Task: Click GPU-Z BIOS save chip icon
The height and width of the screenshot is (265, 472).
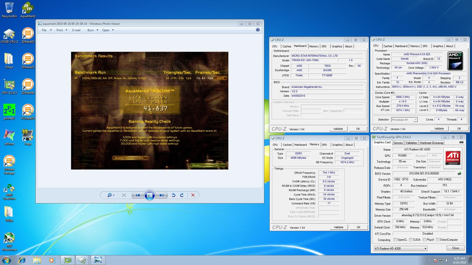Action: tap(459, 173)
